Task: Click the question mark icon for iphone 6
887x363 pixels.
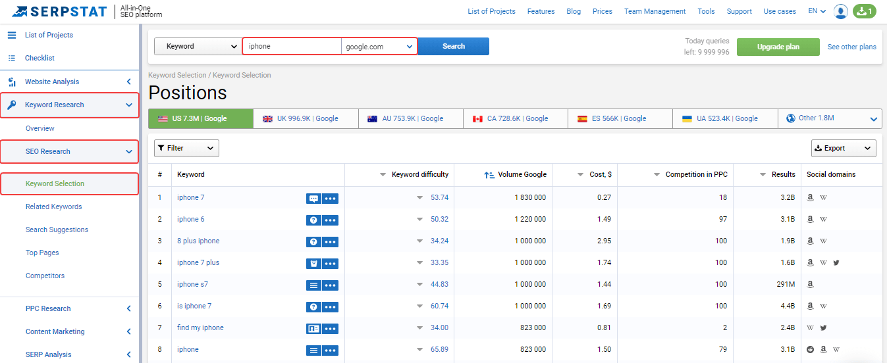Action: pyautogui.click(x=313, y=220)
